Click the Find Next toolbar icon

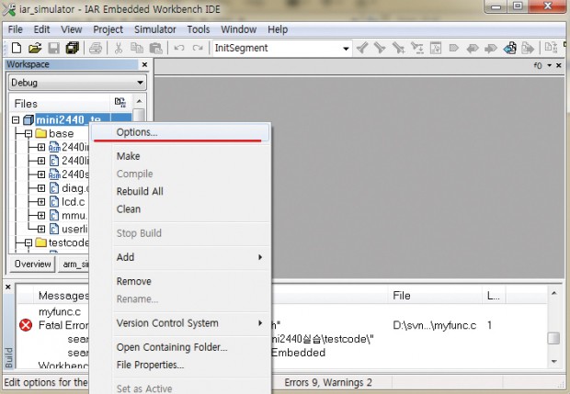point(380,48)
